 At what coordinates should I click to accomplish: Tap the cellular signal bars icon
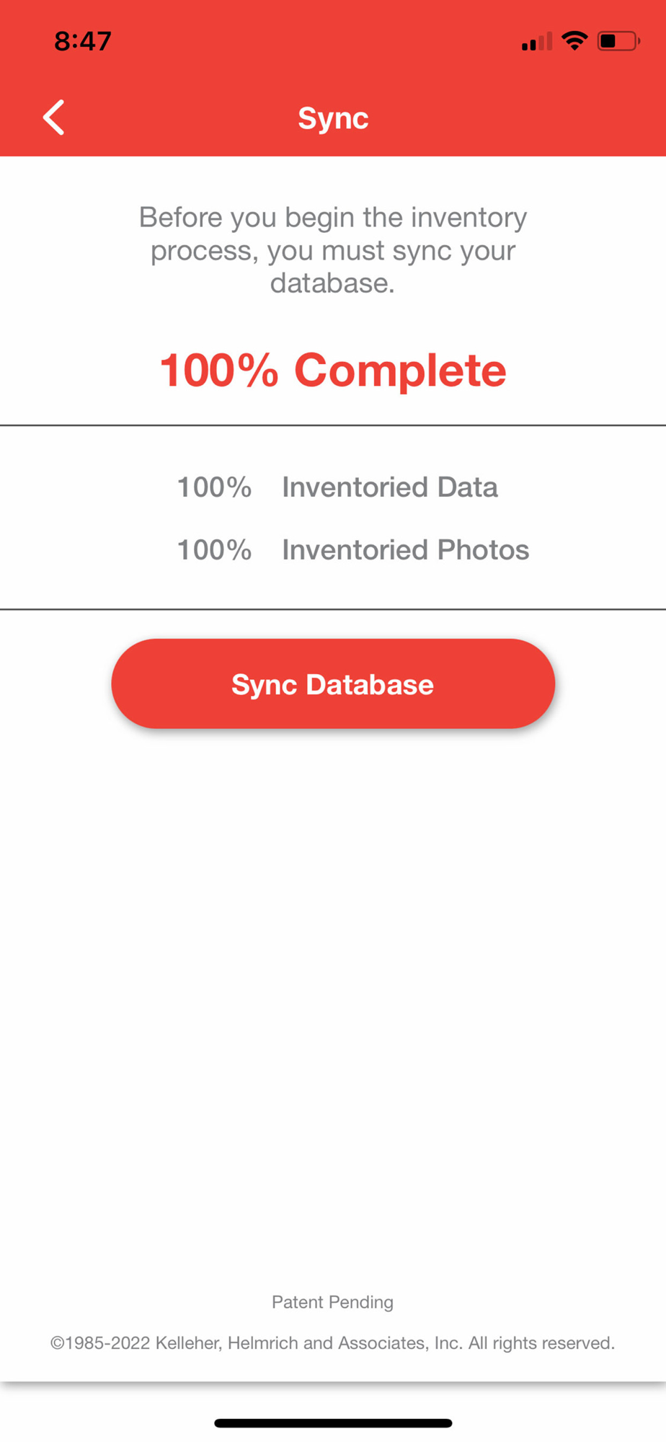point(536,42)
